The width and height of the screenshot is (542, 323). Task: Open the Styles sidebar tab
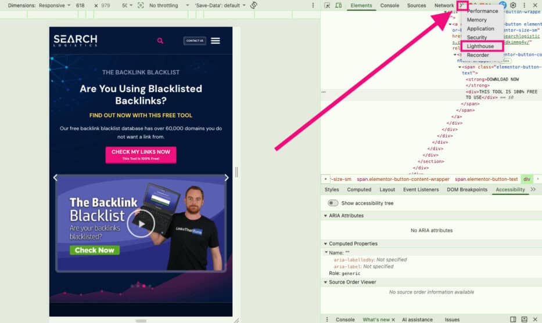332,190
